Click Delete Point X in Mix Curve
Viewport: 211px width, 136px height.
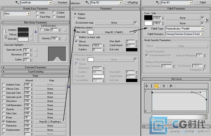[171, 86]
